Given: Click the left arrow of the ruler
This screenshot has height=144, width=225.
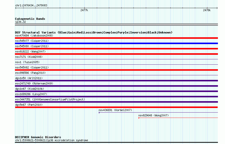Looking at the screenshot, I should (x=16, y=8).
